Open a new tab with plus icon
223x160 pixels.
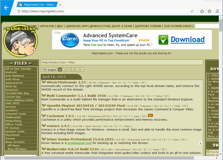coord(60,5)
